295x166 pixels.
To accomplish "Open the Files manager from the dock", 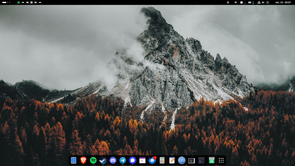I will click(x=73, y=160).
